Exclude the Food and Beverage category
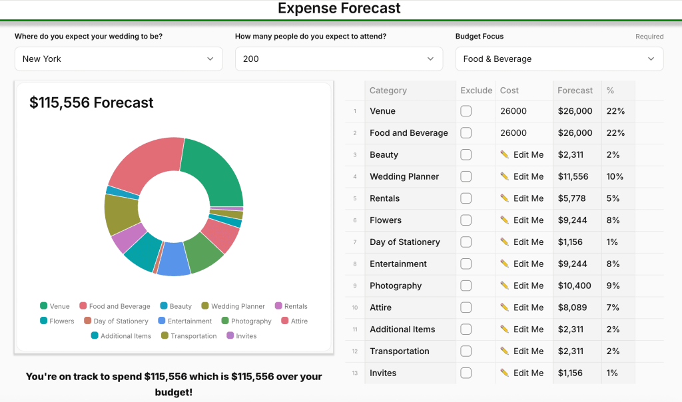Image resolution: width=682 pixels, height=402 pixels. tap(466, 133)
